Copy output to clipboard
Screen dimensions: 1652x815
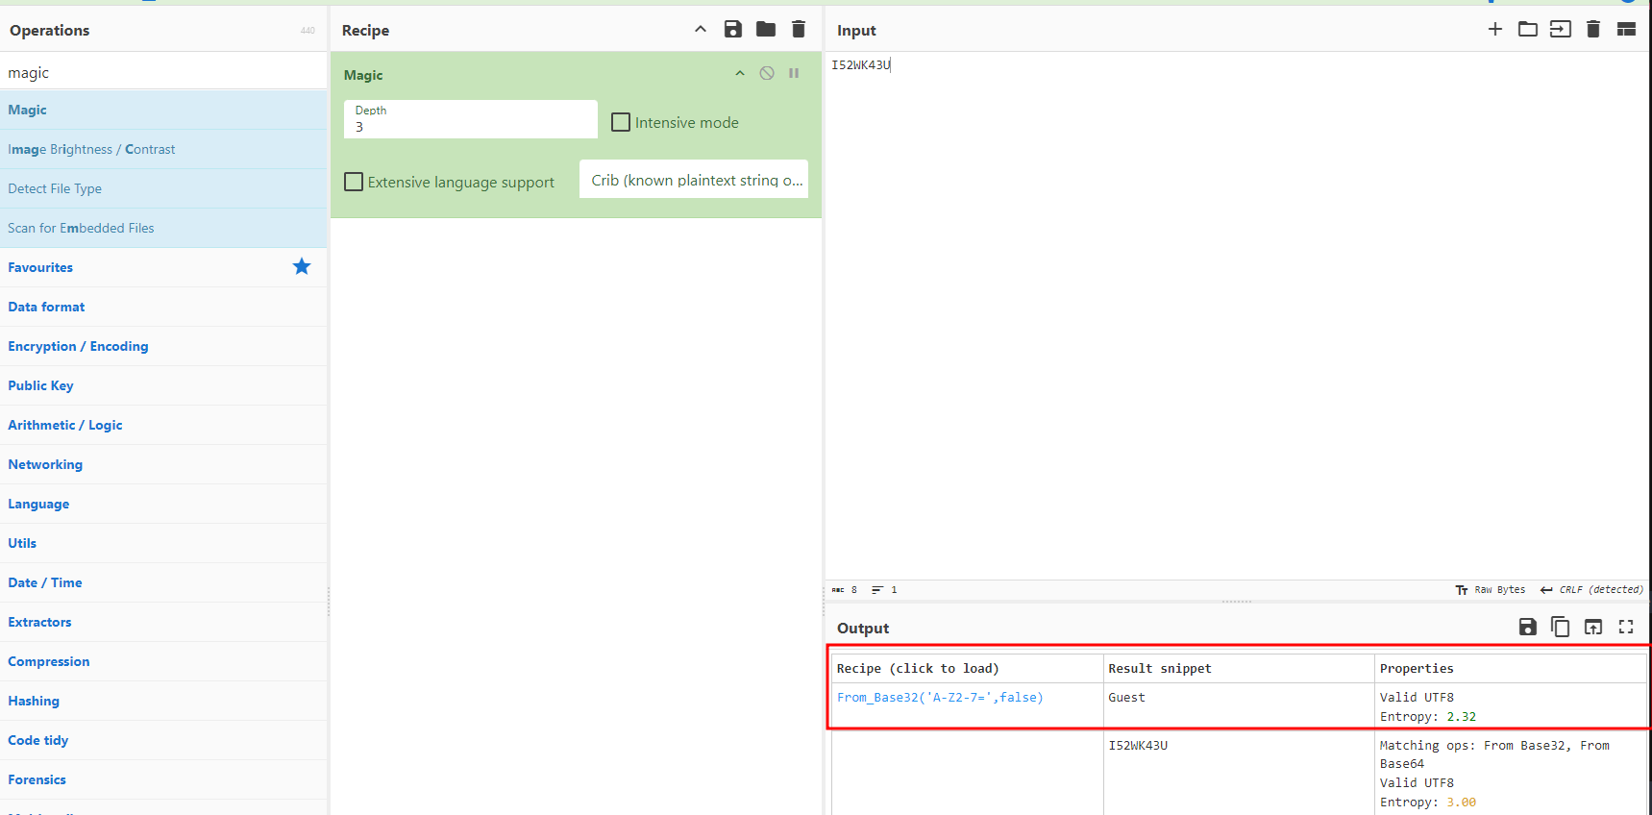(1561, 628)
